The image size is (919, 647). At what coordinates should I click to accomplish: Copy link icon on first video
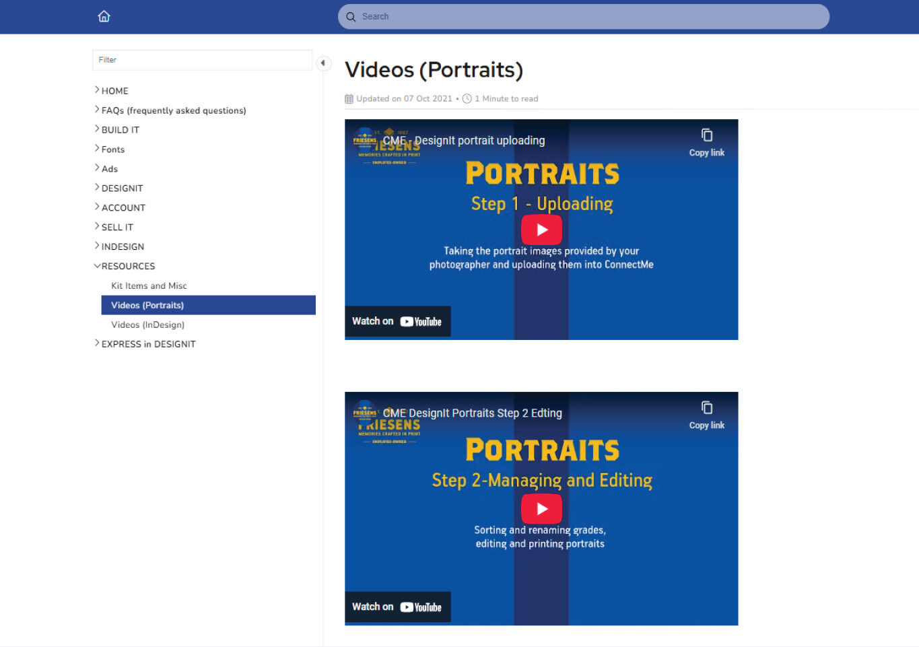click(x=706, y=135)
